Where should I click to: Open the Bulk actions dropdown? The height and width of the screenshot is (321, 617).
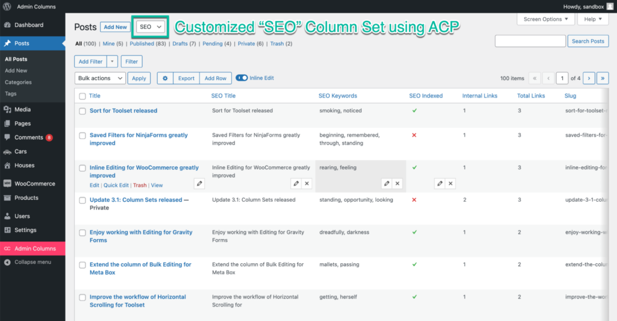pyautogui.click(x=100, y=78)
